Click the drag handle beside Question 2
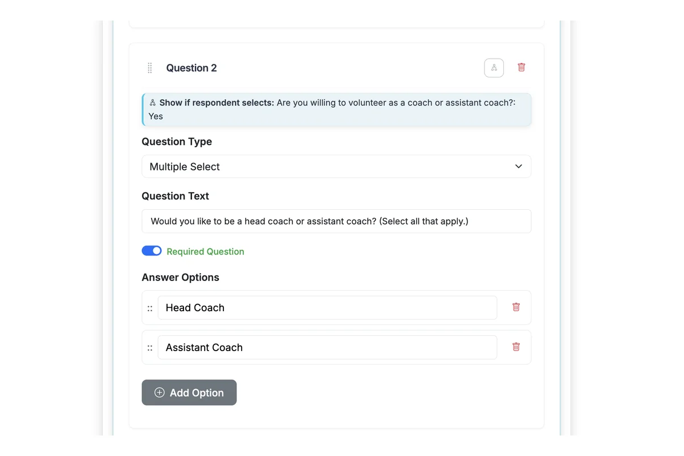The width and height of the screenshot is (684, 456). (x=149, y=67)
